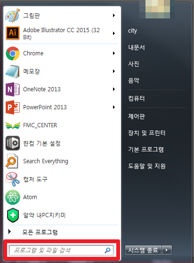Image resolution: width=194 pixels, height=263 pixels.
Task: Open the Chrome browser icon
Action: point(13,53)
